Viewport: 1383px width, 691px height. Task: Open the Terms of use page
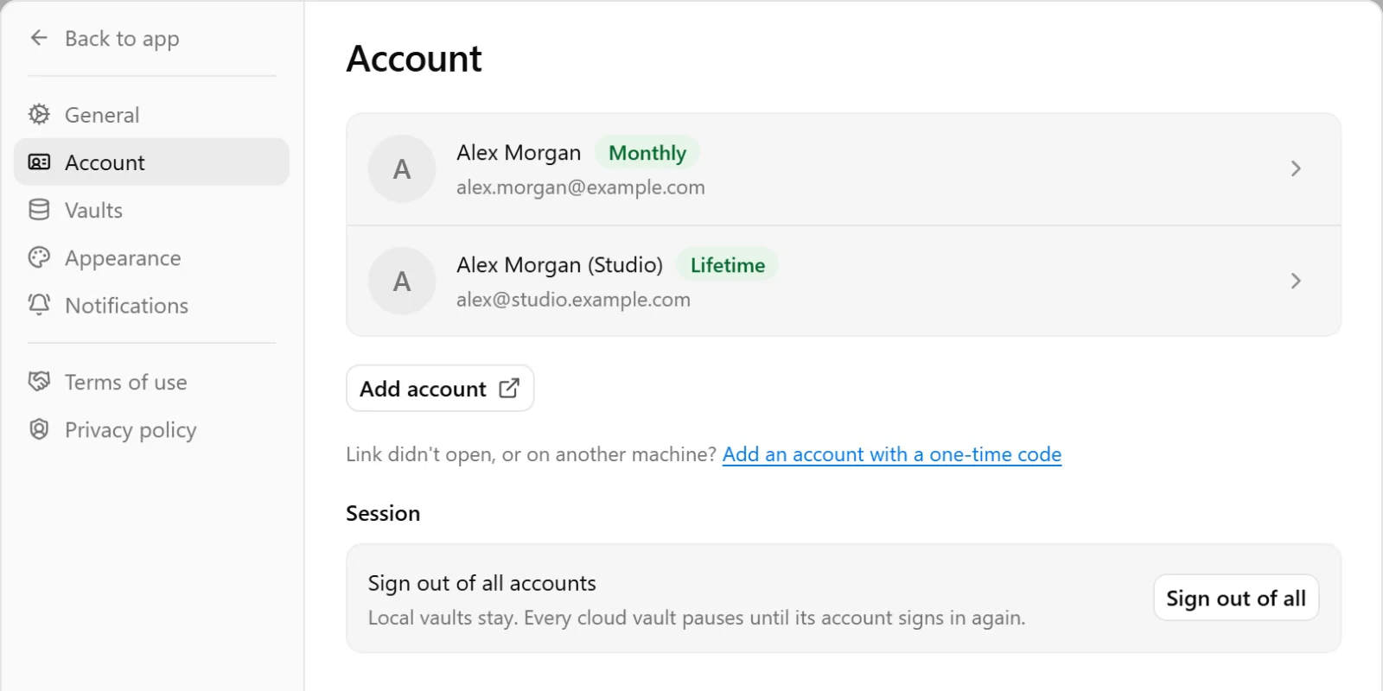(x=151, y=382)
